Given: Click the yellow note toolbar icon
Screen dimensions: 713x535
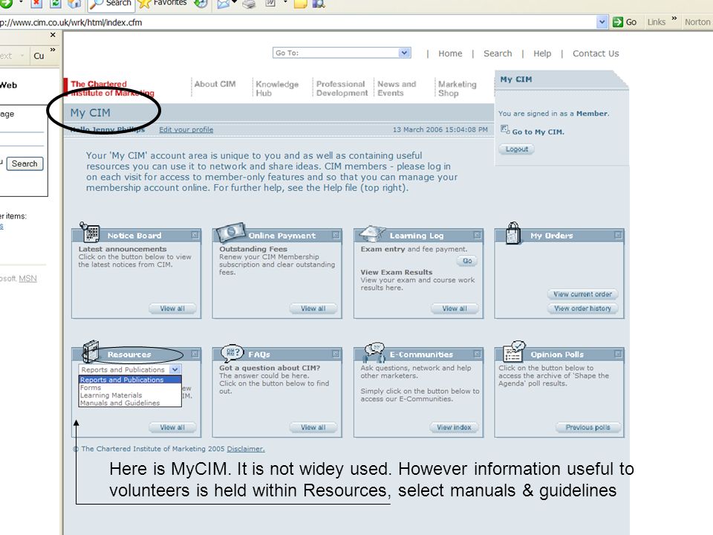Looking at the screenshot, I should pos(300,4).
